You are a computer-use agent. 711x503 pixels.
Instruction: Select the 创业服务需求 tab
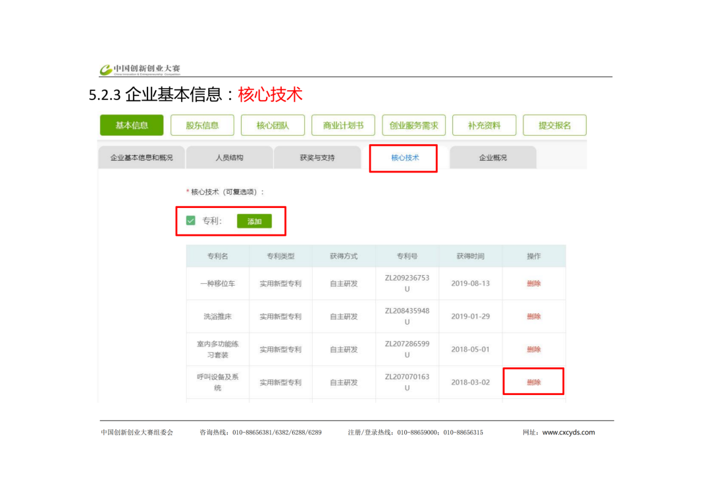(x=413, y=125)
